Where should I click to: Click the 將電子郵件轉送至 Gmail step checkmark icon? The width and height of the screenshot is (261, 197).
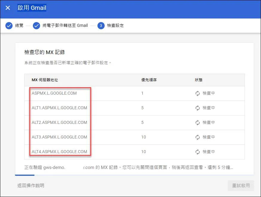pyautogui.click(x=36, y=26)
